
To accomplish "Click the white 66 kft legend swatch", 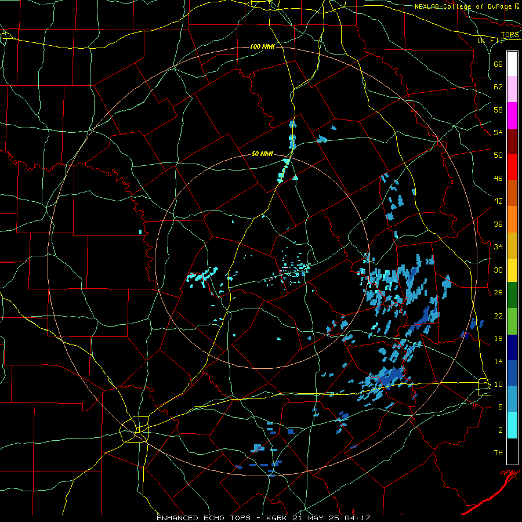I will click(512, 64).
